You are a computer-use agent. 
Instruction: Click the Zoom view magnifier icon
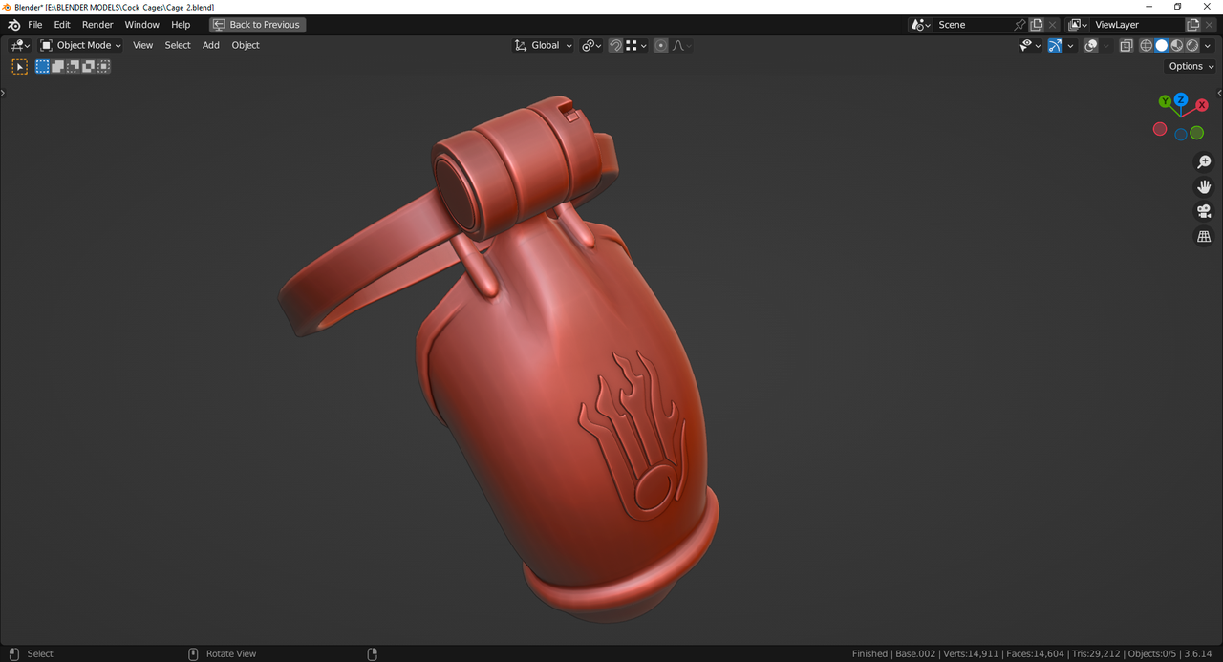tap(1204, 162)
